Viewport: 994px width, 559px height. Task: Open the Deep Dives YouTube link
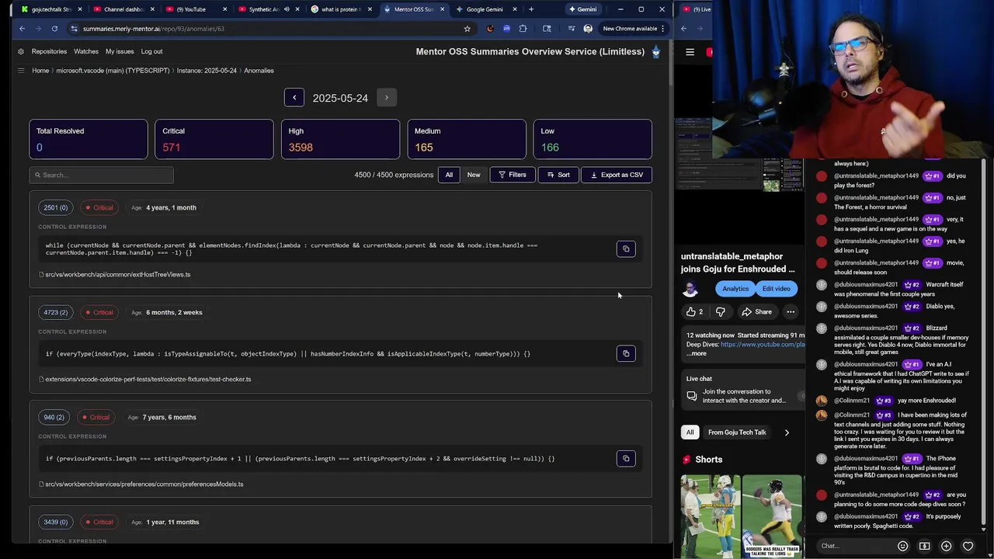[x=763, y=344]
